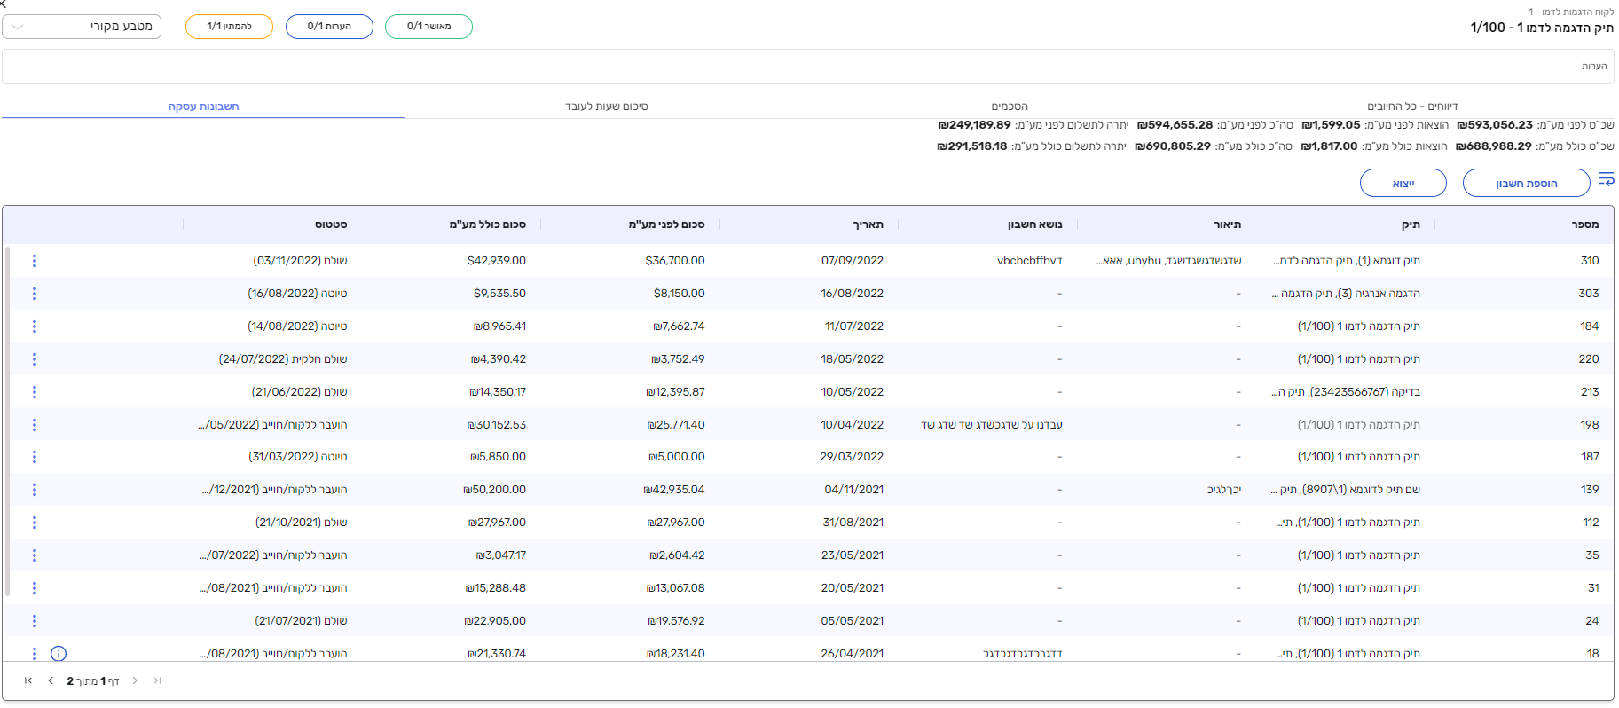Image resolution: width=1619 pixels, height=708 pixels.
Task: Open the הסכמים tab
Action: point(1010,106)
